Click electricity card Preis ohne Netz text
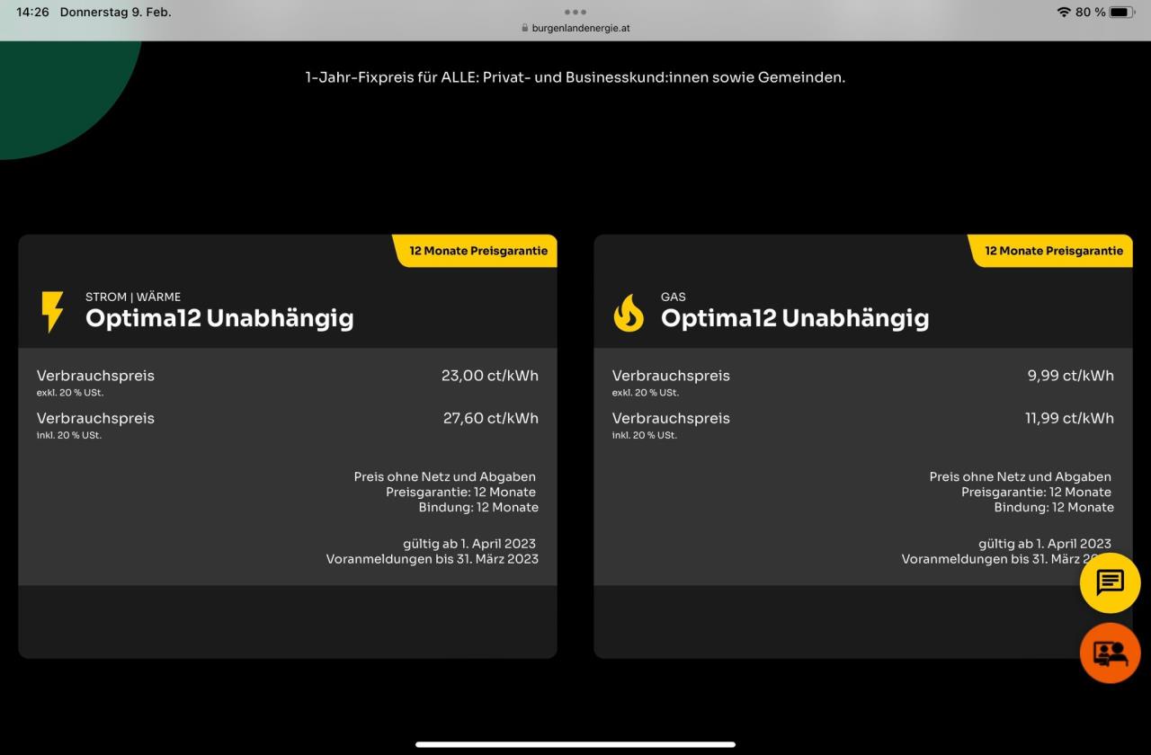This screenshot has width=1151, height=755. click(445, 477)
